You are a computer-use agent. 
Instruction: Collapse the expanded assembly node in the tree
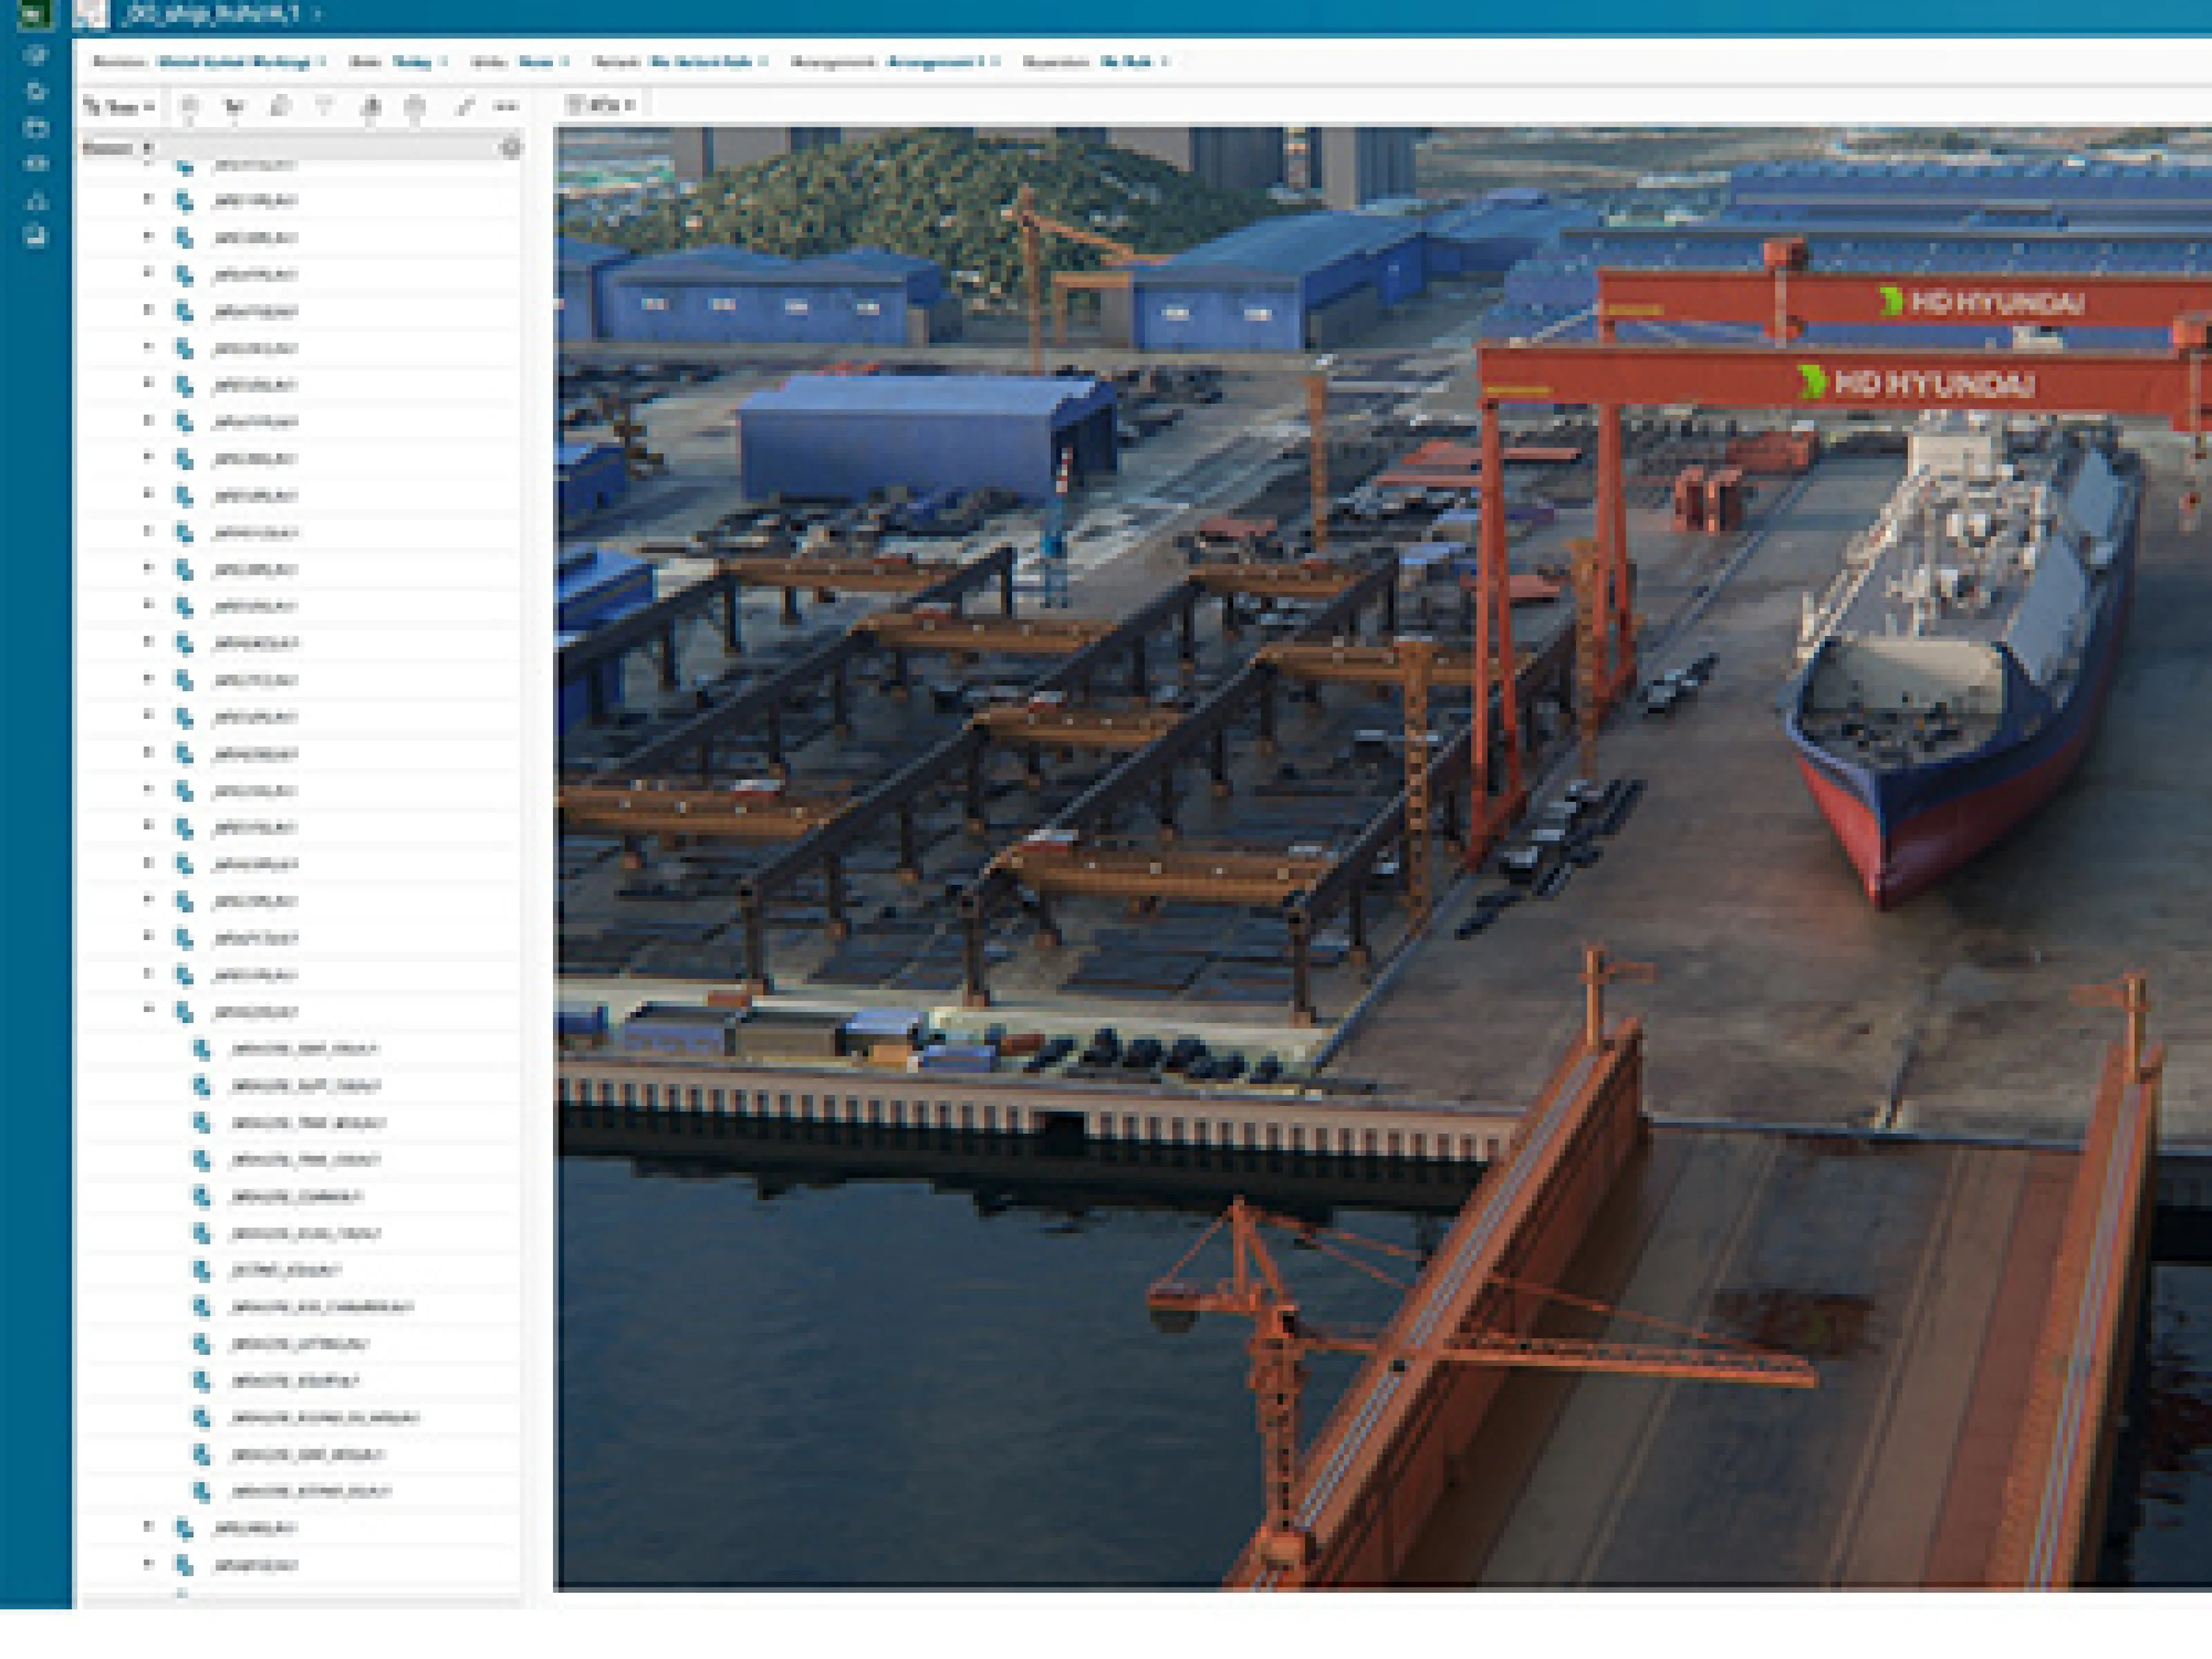[148, 1010]
